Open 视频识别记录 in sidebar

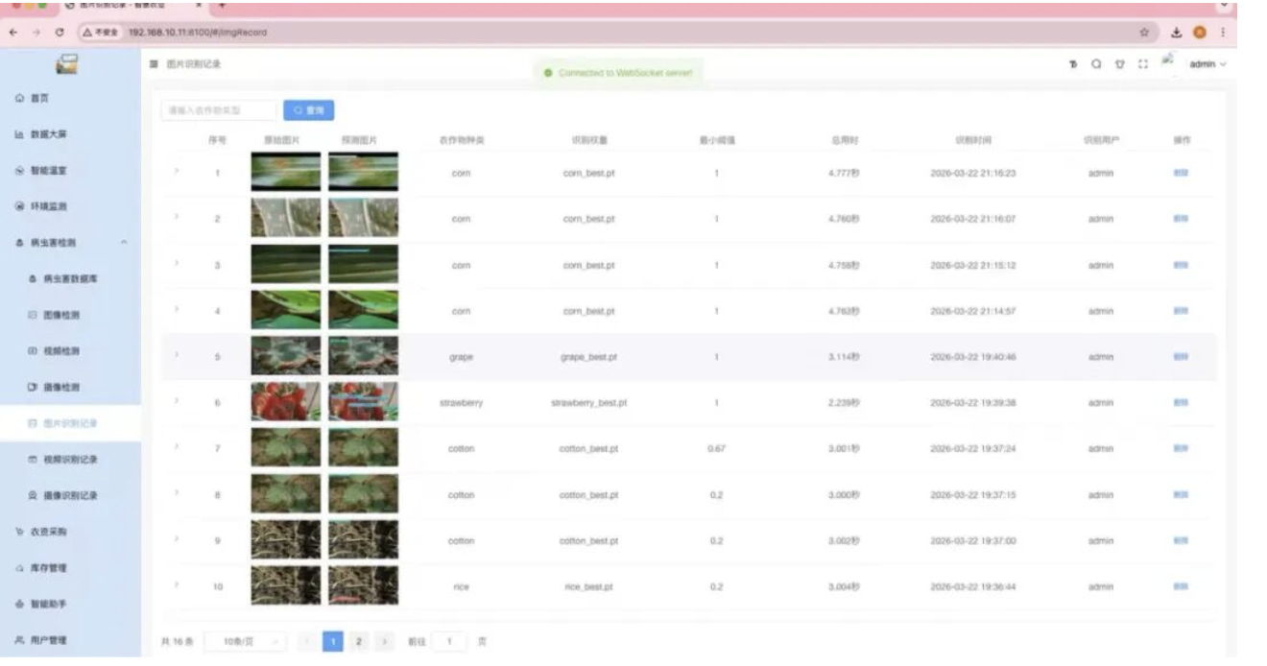point(70,460)
